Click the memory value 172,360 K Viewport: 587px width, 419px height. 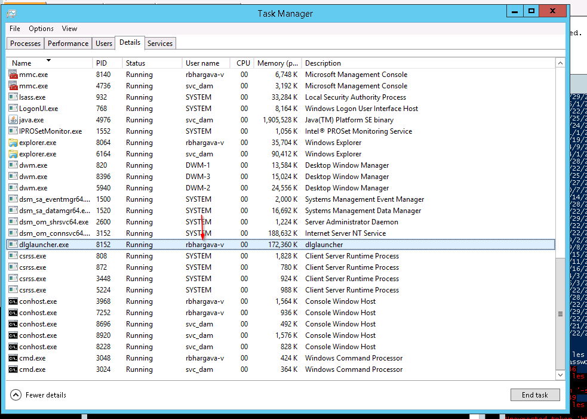click(x=284, y=245)
